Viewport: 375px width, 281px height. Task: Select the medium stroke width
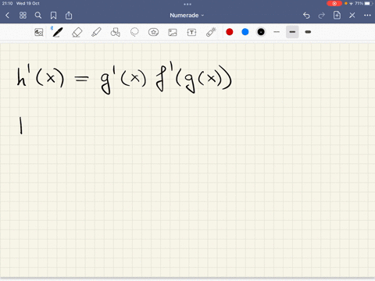point(292,32)
